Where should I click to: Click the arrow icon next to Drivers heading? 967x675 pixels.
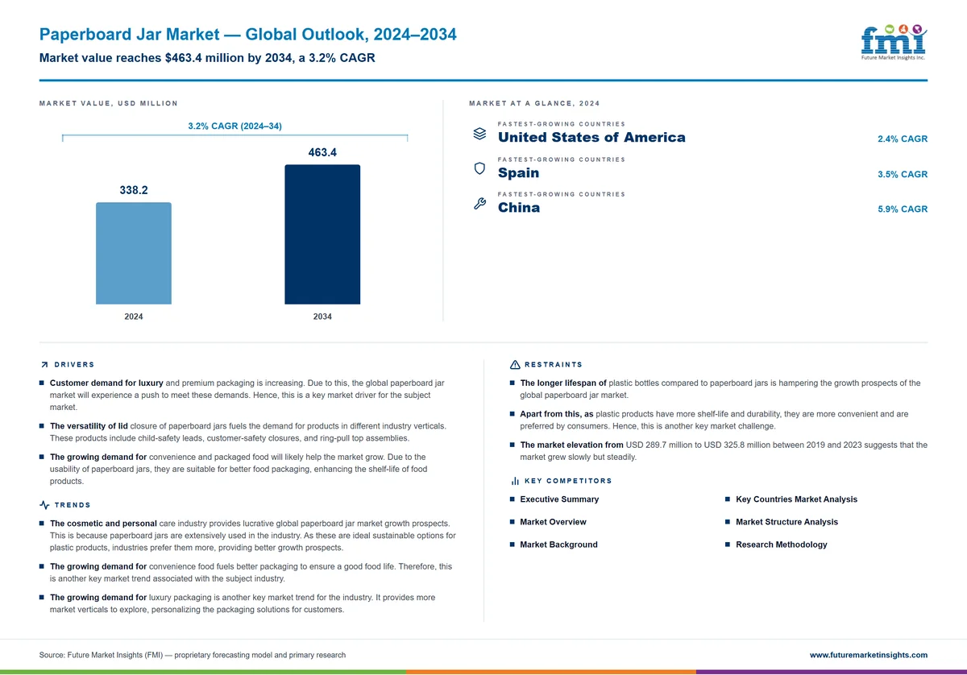(x=44, y=365)
